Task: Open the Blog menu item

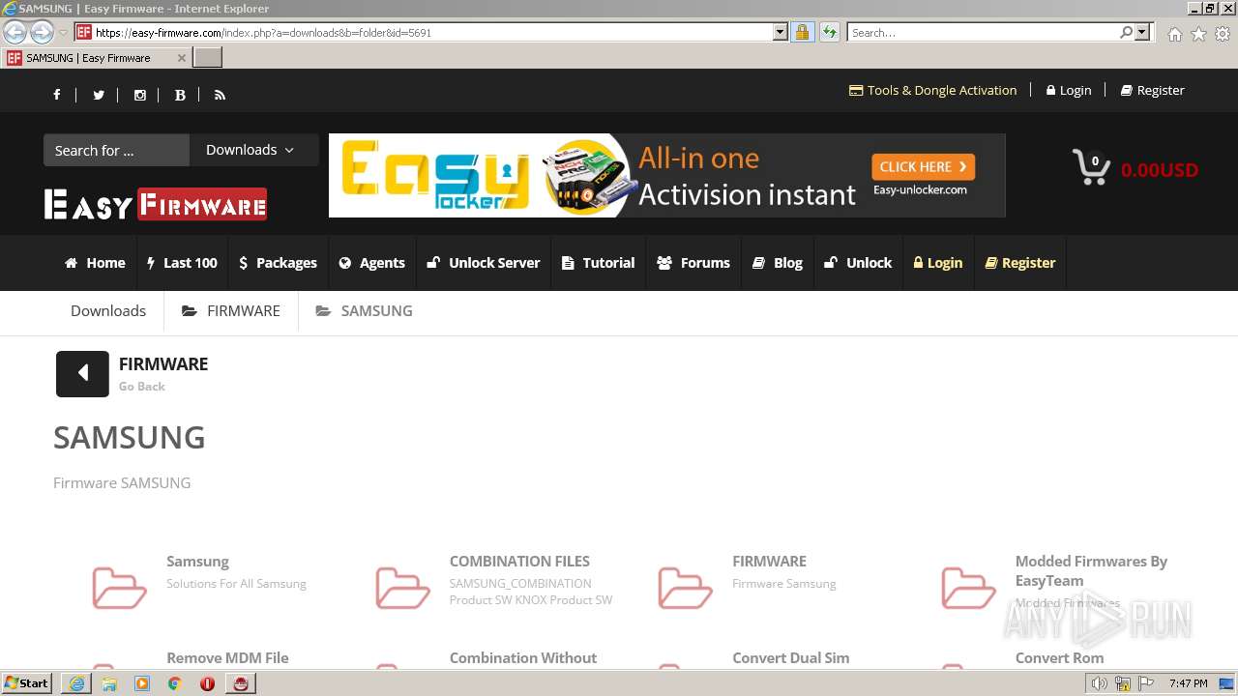Action: point(778,263)
